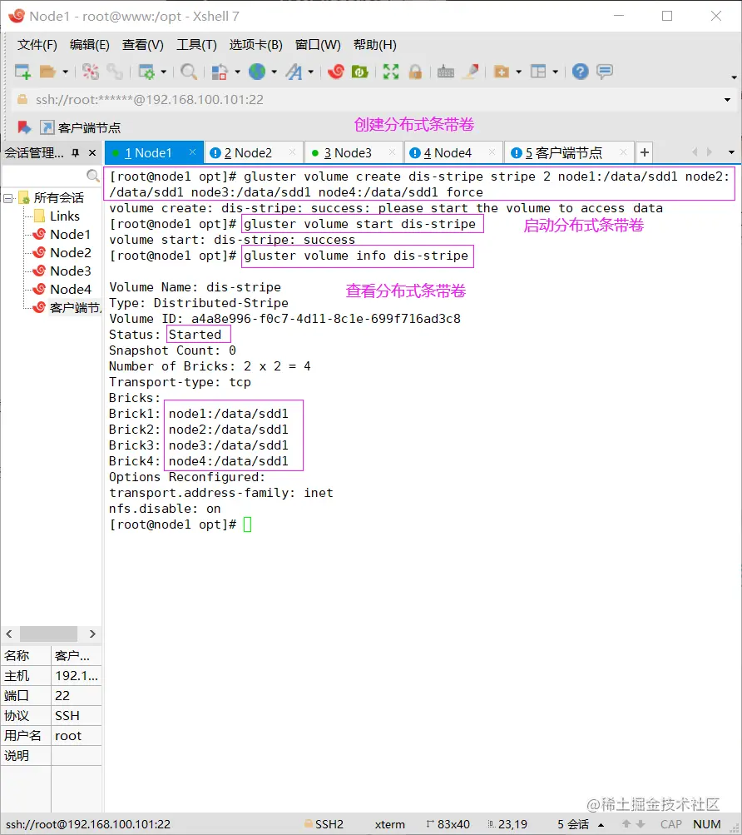Pin the session manager panel

pos(76,153)
